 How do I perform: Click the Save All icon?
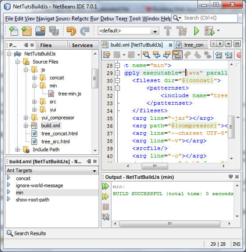[54, 31]
